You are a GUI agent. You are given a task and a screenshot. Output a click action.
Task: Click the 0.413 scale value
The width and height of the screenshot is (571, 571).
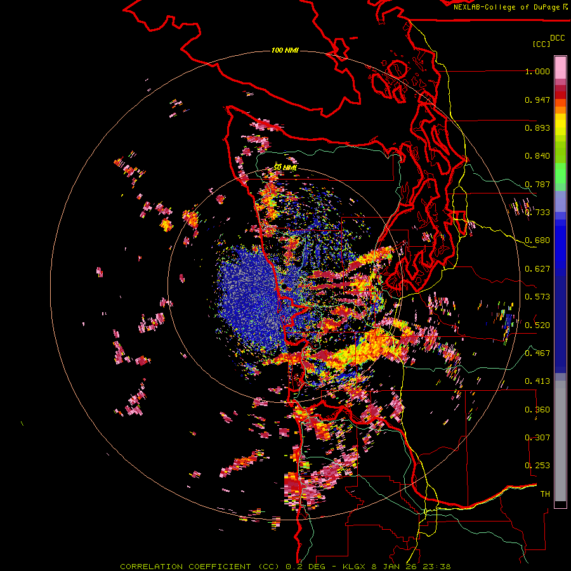(537, 381)
